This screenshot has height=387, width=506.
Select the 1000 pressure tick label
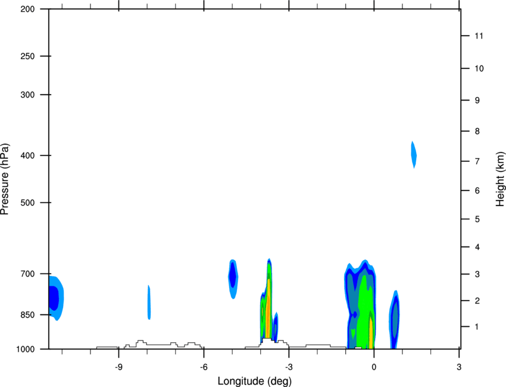(x=26, y=349)
